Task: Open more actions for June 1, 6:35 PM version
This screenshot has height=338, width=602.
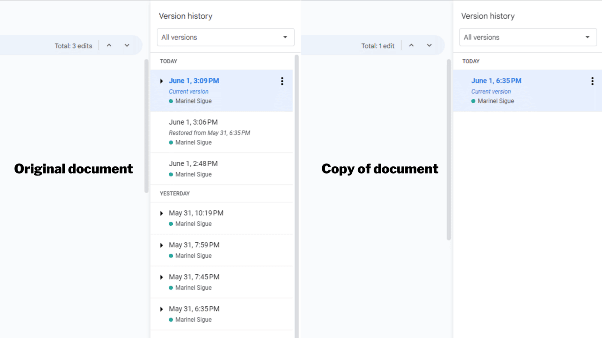Action: [x=592, y=81]
